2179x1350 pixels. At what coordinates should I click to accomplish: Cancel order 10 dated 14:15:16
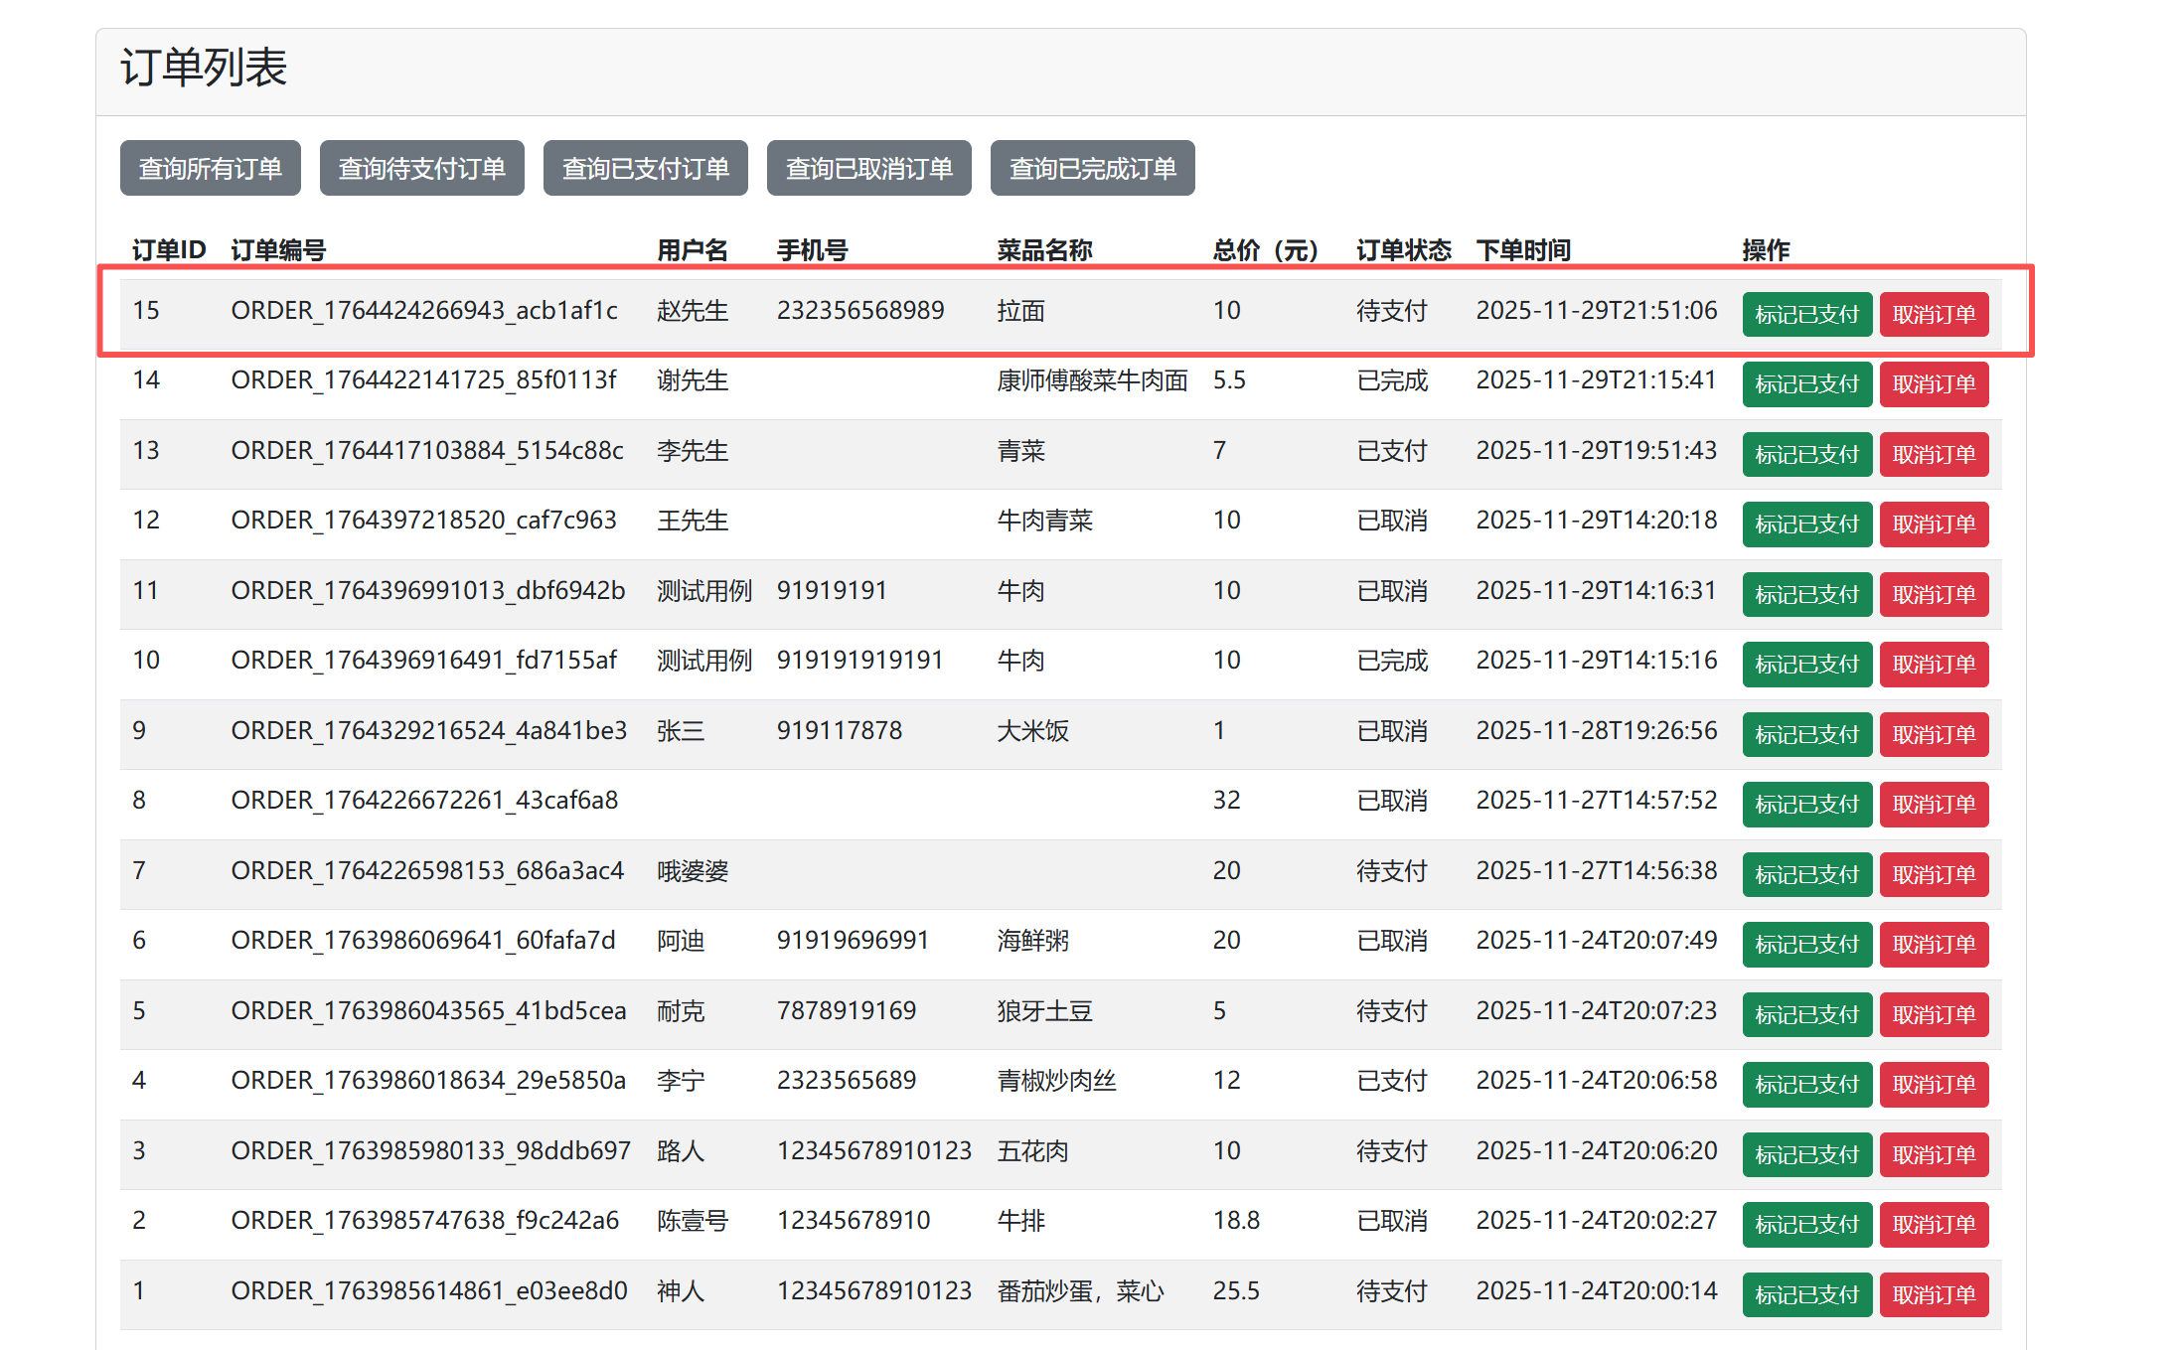[1933, 665]
